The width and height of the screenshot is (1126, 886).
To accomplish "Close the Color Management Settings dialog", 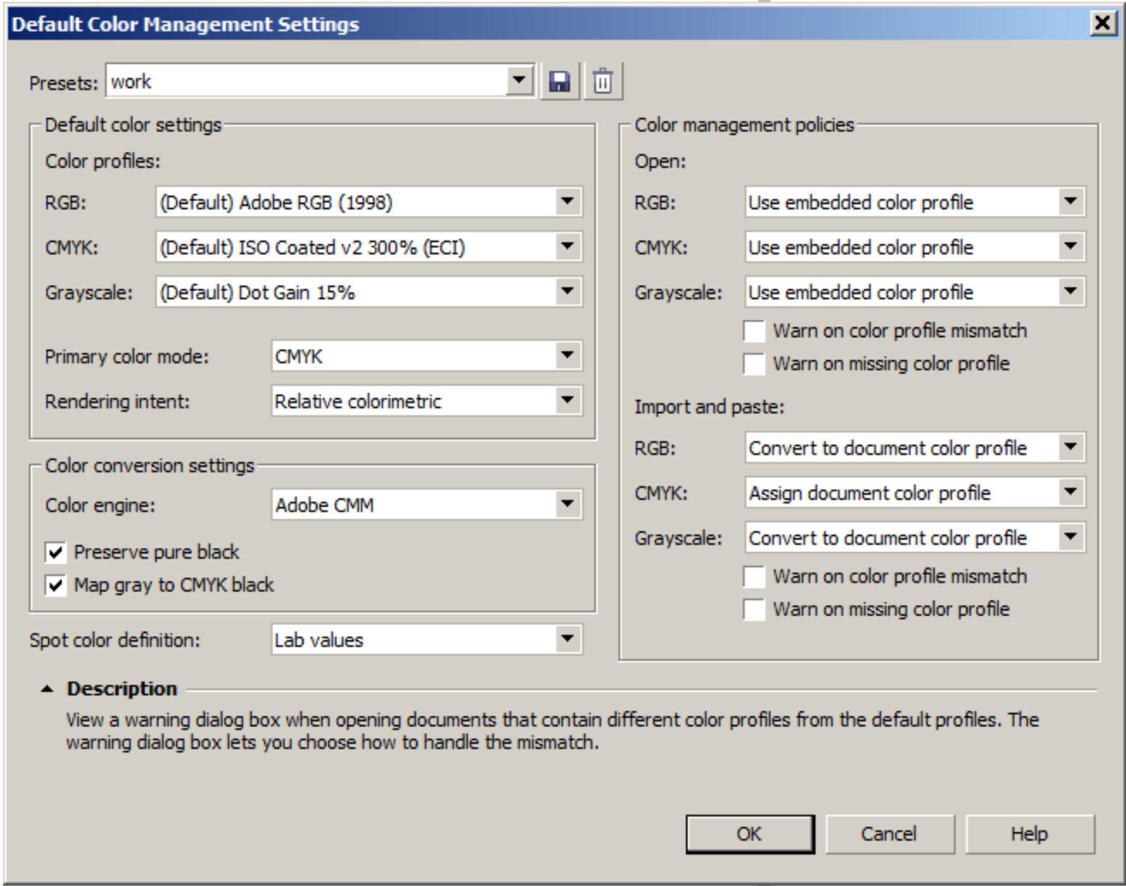I will 1102,24.
